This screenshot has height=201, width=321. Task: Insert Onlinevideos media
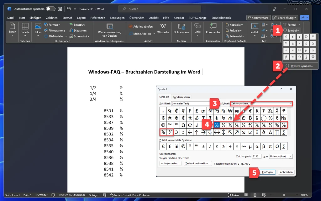[181, 29]
